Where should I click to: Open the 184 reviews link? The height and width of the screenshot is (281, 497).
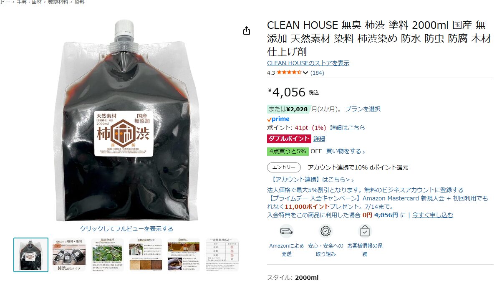click(x=317, y=73)
